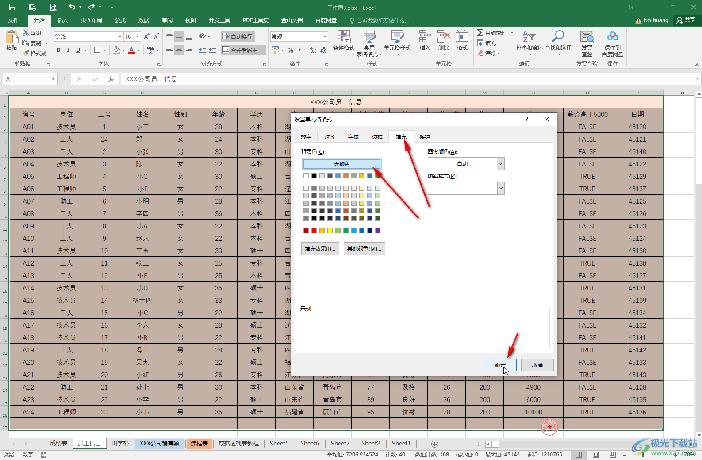Click the 填充效果 button
The width and height of the screenshot is (702, 460).
click(x=320, y=248)
